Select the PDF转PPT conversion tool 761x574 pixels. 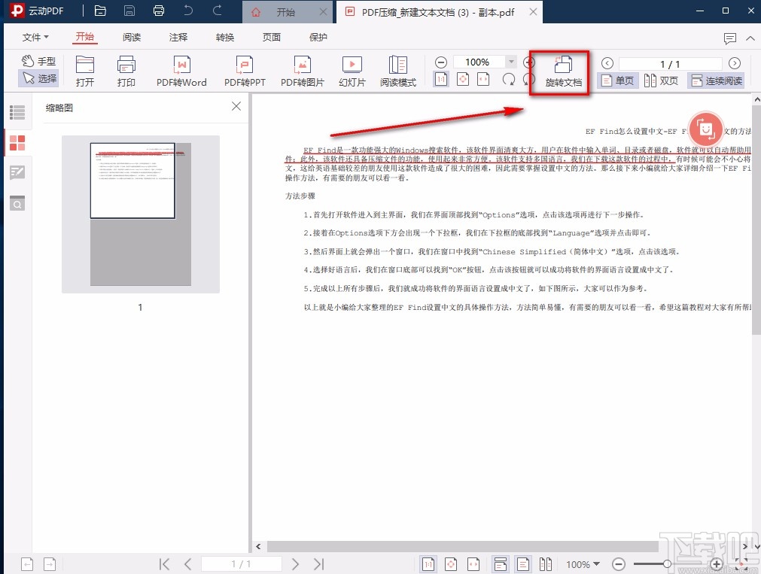pos(244,71)
